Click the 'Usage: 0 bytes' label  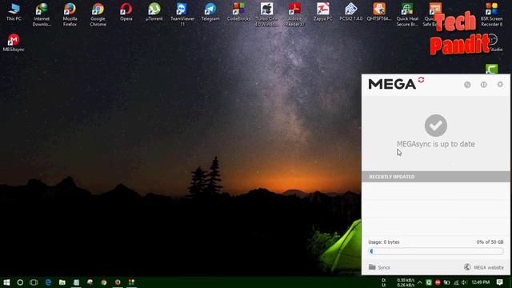click(384, 242)
